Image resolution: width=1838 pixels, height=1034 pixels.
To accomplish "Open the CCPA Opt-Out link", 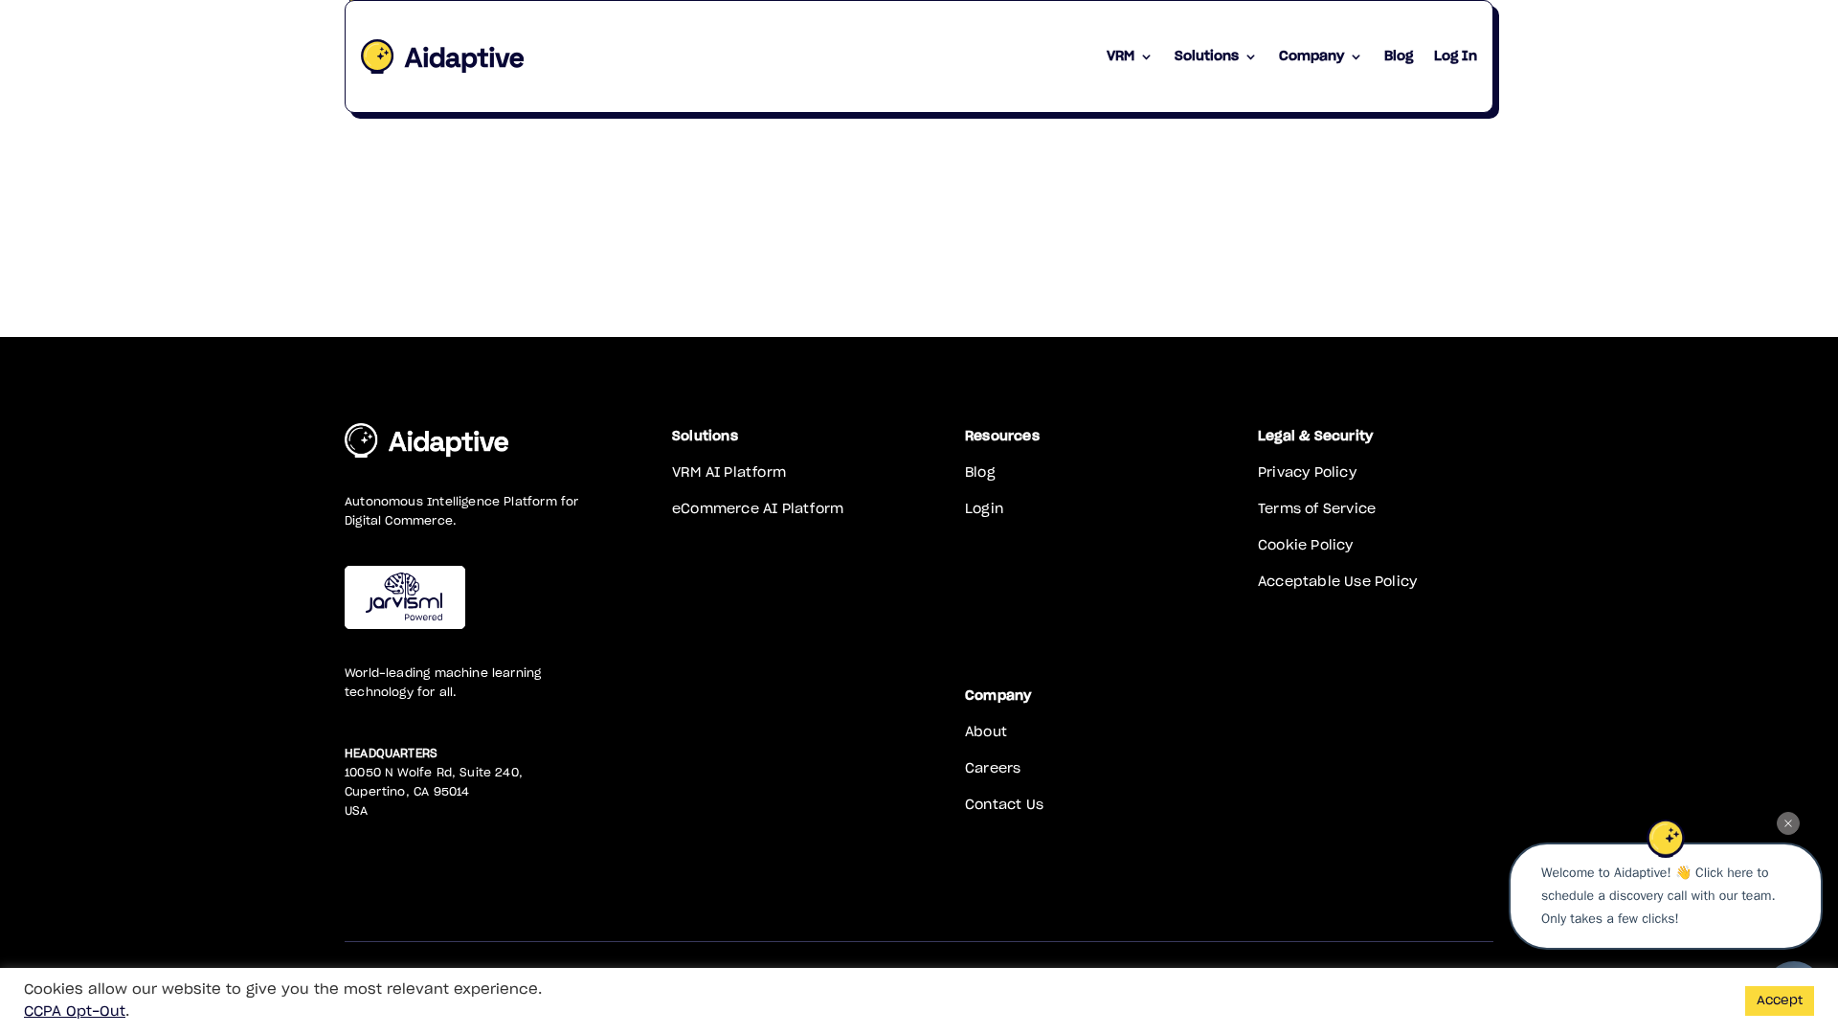I will [74, 1011].
